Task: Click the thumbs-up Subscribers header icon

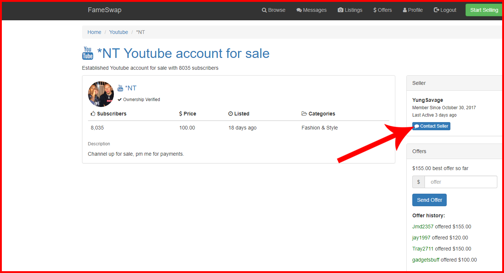Action: [93, 114]
